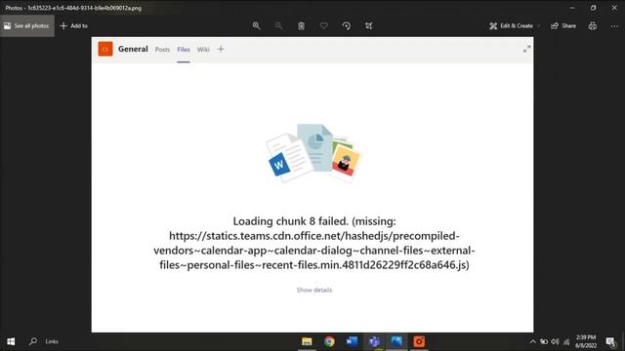Rotate the photo
625x351 pixels.
(x=347, y=26)
